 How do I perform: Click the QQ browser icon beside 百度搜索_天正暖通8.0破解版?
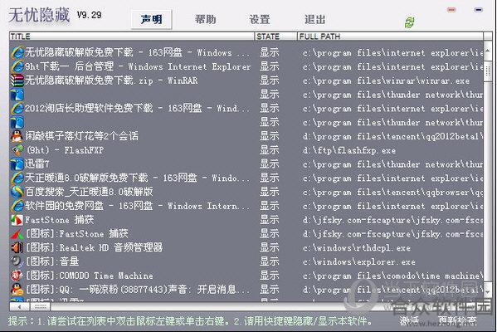point(17,192)
